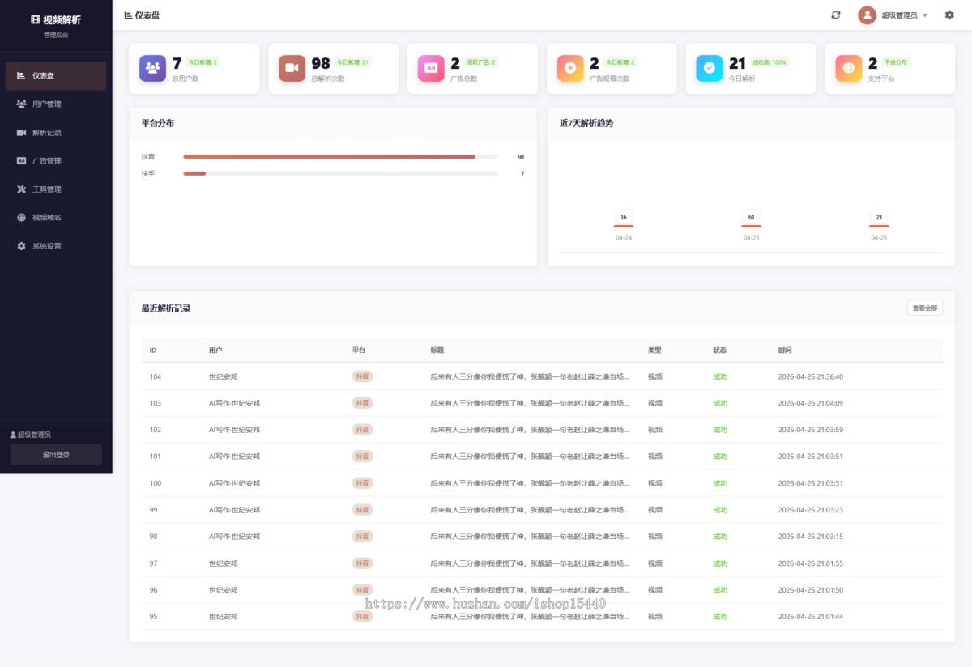Image resolution: width=972 pixels, height=667 pixels.
Task: Click the 广告总数 Ad icon
Action: pyautogui.click(x=431, y=68)
